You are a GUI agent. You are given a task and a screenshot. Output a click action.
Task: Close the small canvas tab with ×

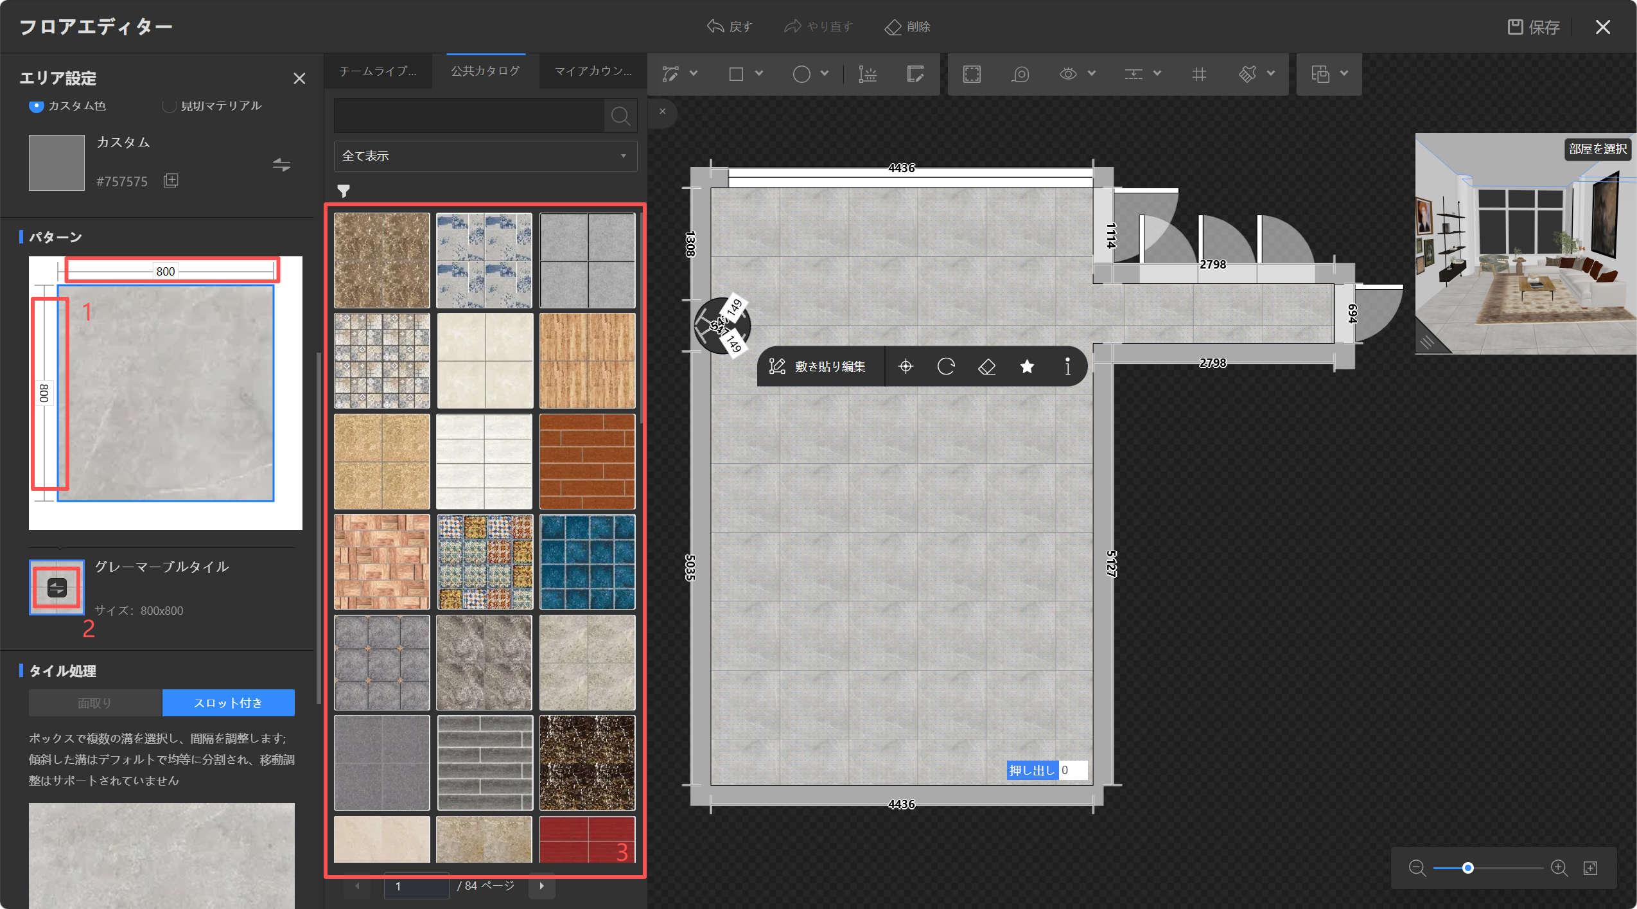pyautogui.click(x=662, y=111)
